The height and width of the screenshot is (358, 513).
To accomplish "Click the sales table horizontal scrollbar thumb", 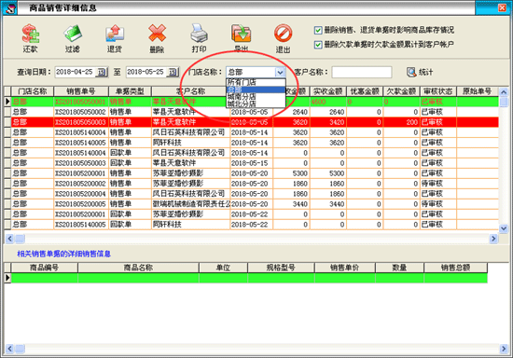I will pos(21,239).
